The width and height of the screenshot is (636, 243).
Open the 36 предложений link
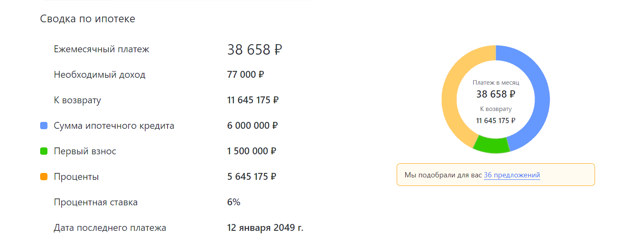tap(512, 175)
